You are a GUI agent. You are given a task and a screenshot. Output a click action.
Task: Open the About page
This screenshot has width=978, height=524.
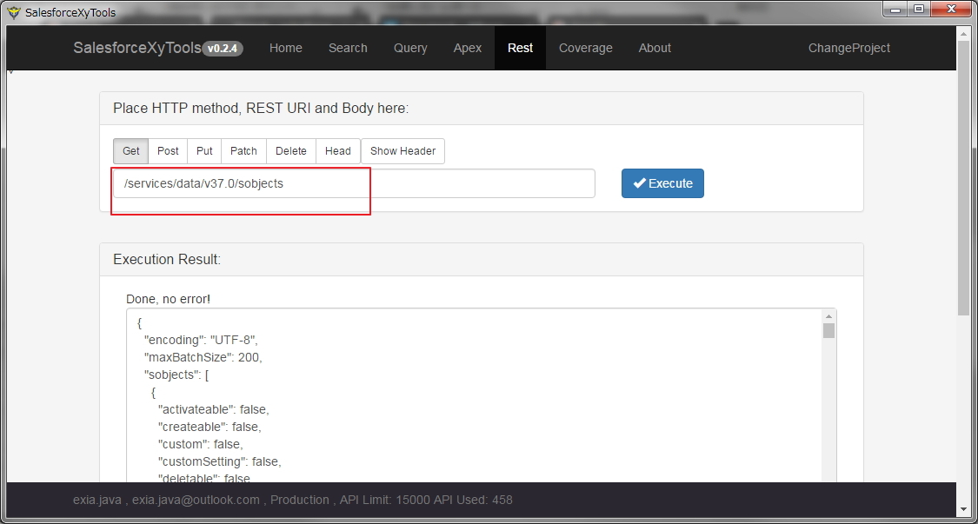pyautogui.click(x=655, y=48)
